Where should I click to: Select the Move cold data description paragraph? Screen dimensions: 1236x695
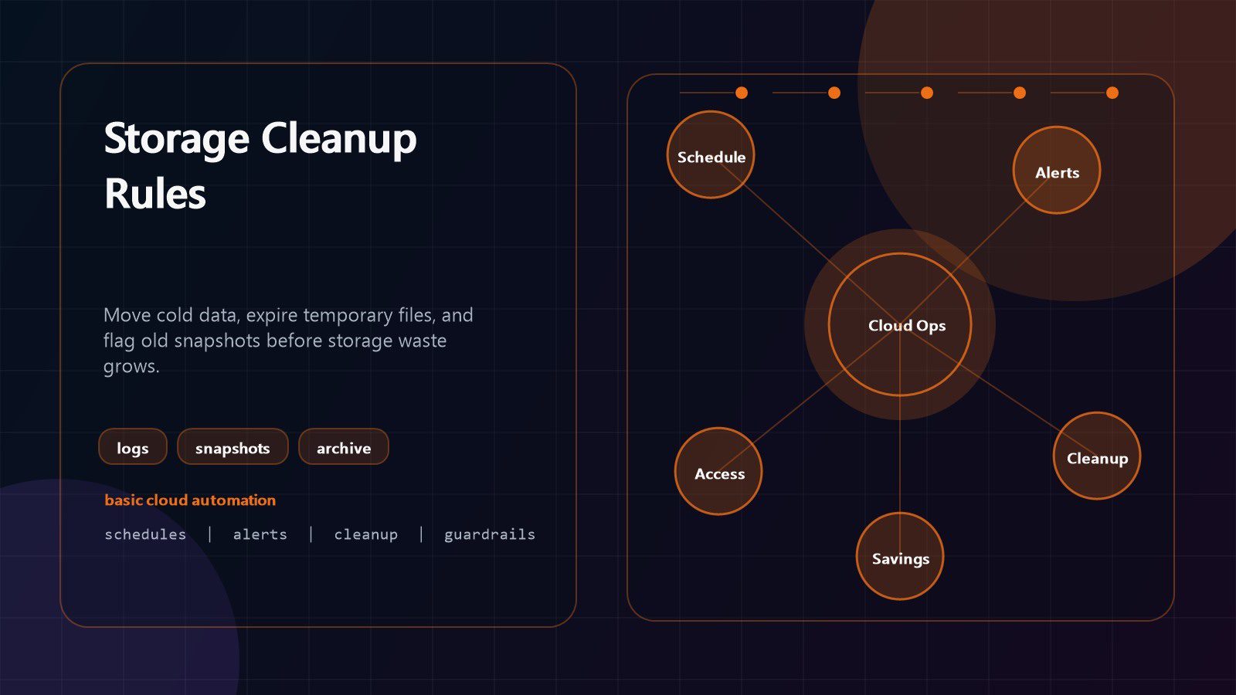coord(288,341)
